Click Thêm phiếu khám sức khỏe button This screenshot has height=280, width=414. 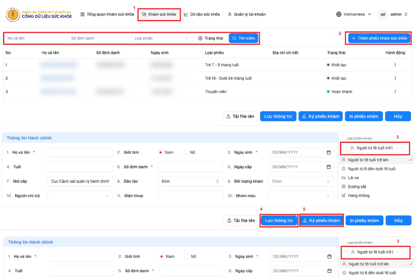coord(379,38)
